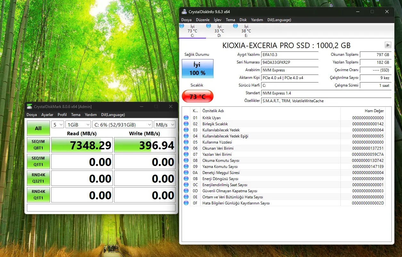
Task: Click blue orb beside Yazılan Veri Birimi
Action: point(186,154)
